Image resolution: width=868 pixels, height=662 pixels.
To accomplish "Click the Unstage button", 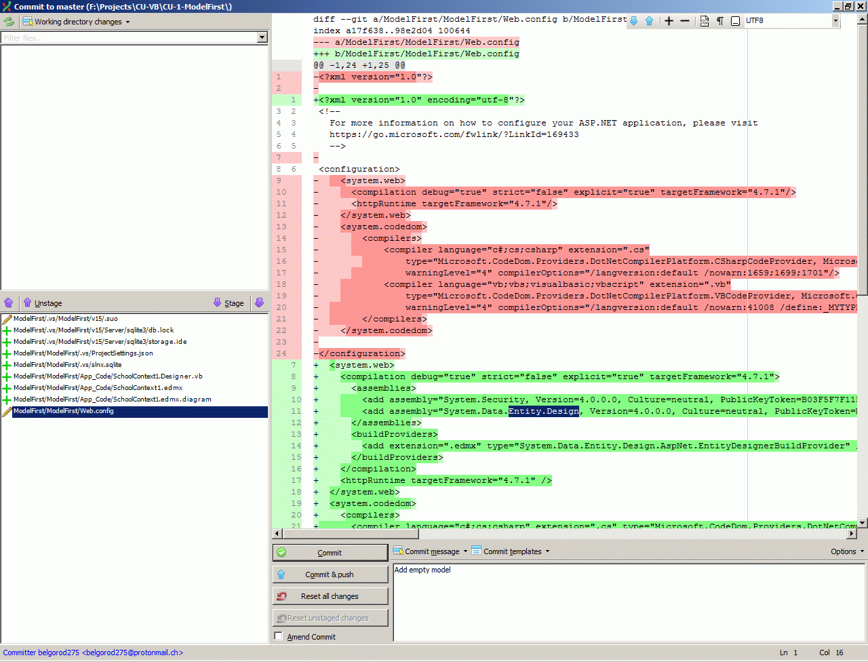I will [42, 303].
